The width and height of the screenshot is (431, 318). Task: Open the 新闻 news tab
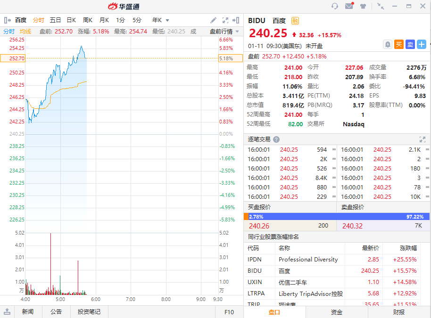tap(28, 312)
